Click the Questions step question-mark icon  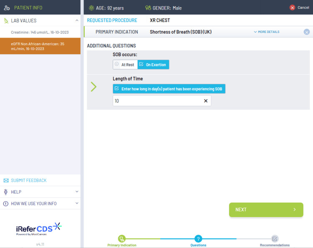tap(198, 238)
